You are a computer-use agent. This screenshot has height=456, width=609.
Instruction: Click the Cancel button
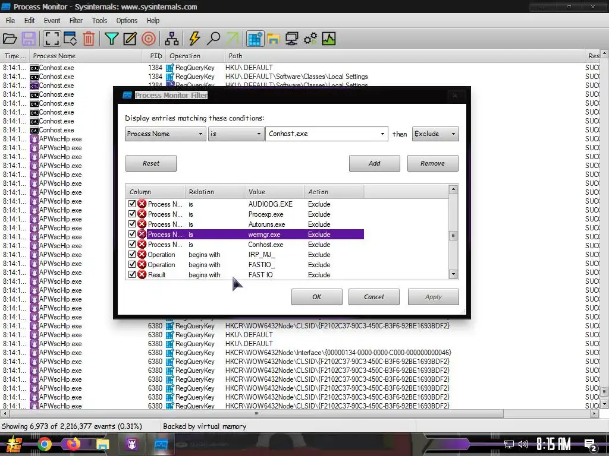click(x=374, y=297)
